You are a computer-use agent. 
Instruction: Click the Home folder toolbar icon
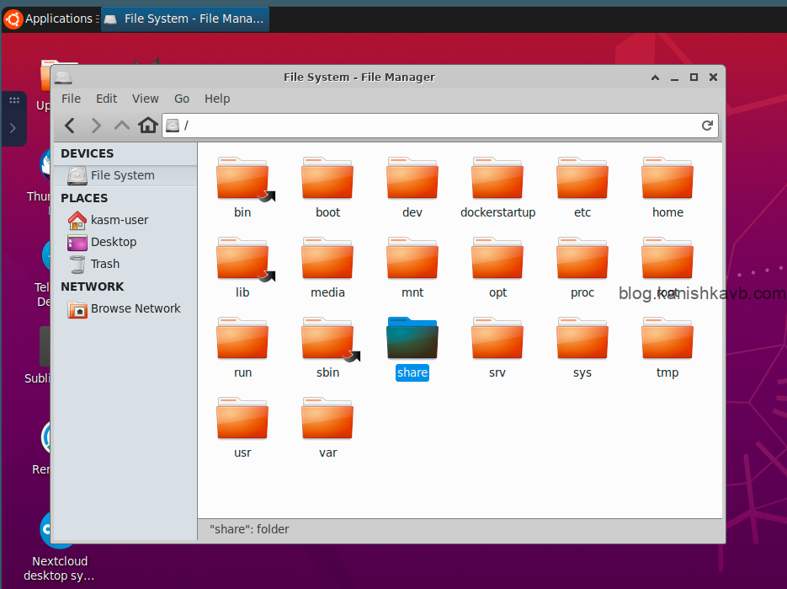click(x=148, y=126)
